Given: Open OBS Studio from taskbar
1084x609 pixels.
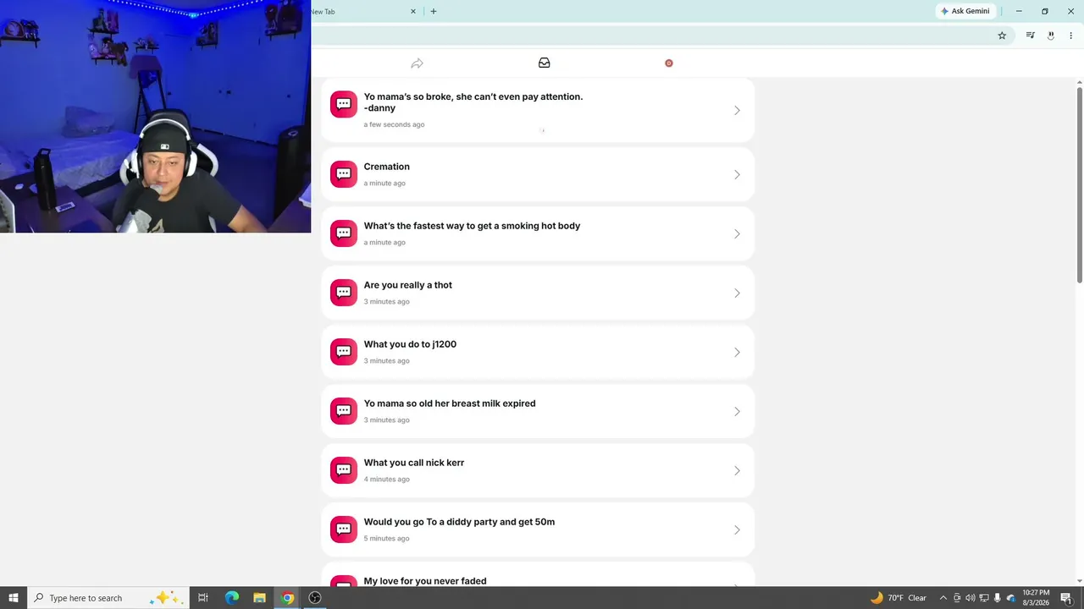Looking at the screenshot, I should coord(315,598).
